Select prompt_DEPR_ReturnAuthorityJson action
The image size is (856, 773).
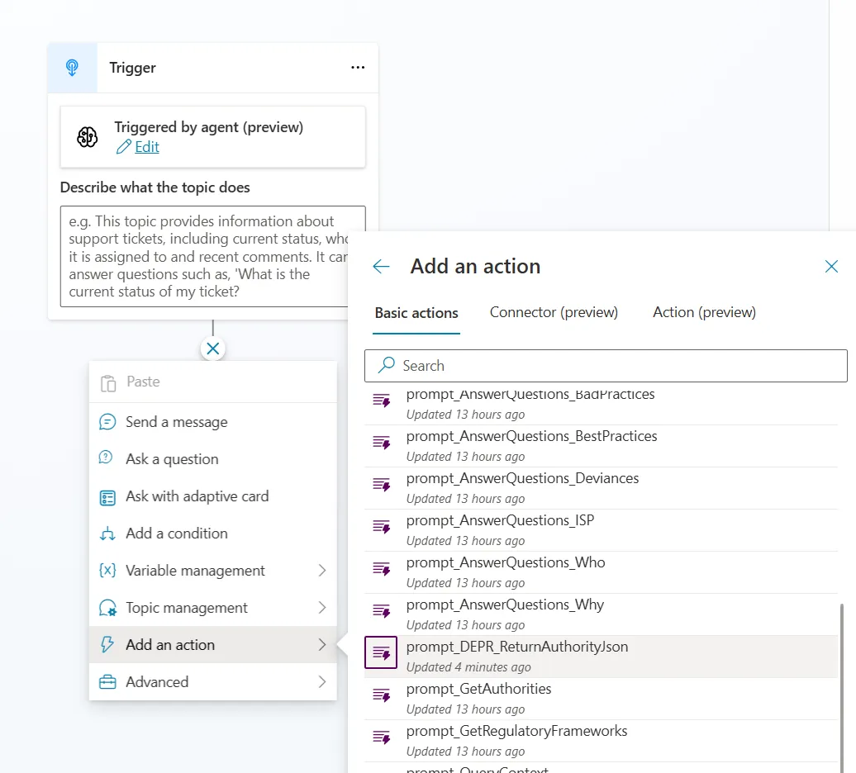(601, 657)
